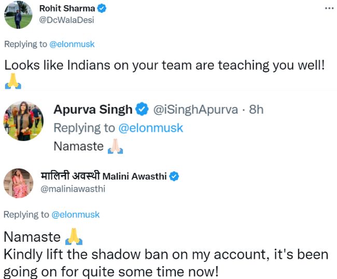Open the @maliniawasthi handle
The width and height of the screenshot is (337, 279).
point(73,189)
